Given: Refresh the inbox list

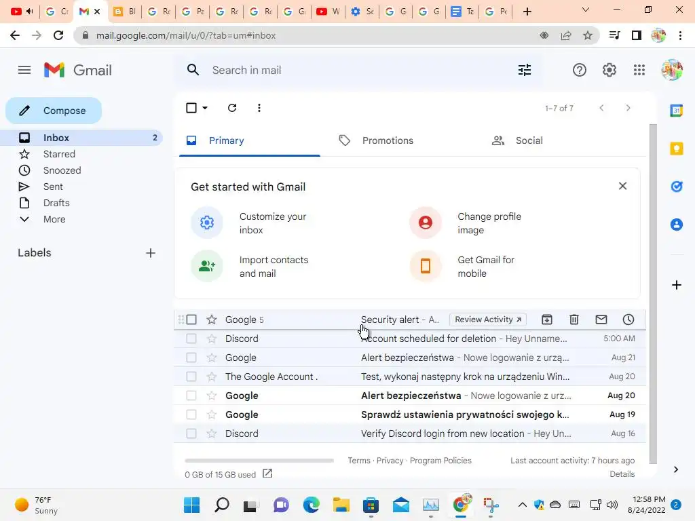Looking at the screenshot, I should point(232,108).
